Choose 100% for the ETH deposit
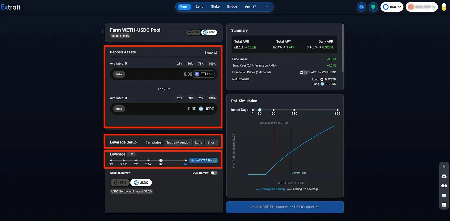This screenshot has width=450, height=221. coord(212,64)
